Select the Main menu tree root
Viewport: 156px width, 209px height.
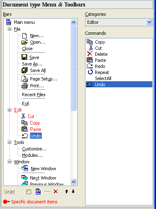24,22
